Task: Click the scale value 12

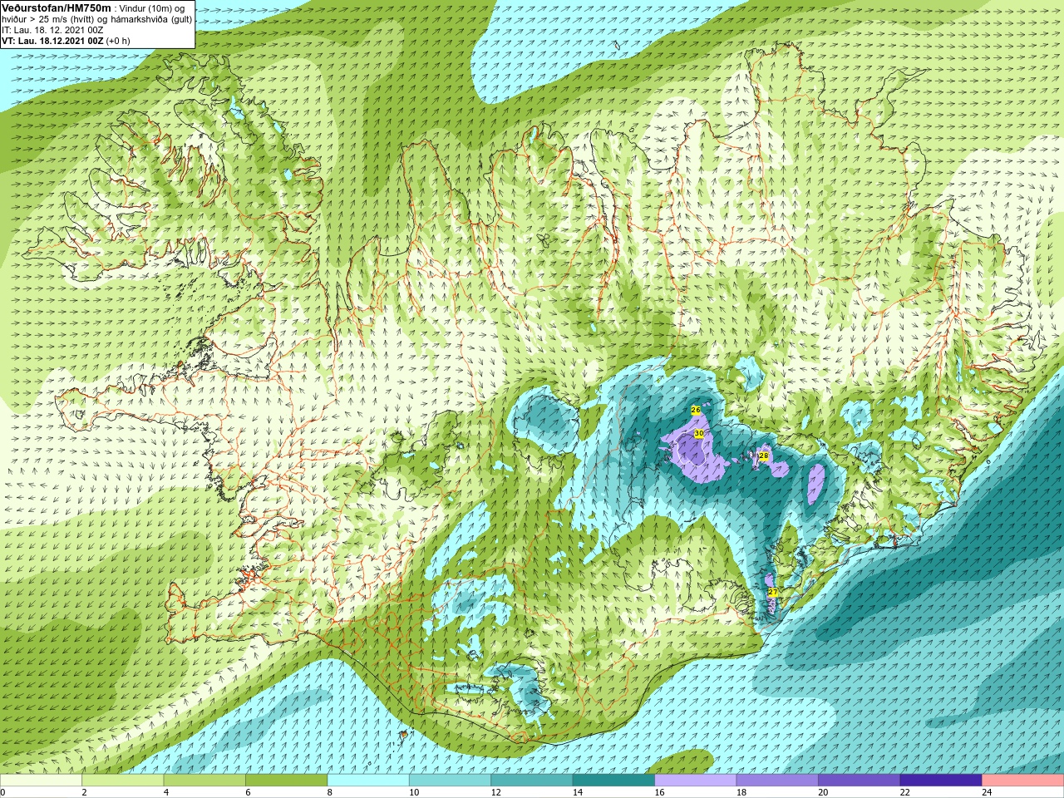Action: [x=495, y=792]
